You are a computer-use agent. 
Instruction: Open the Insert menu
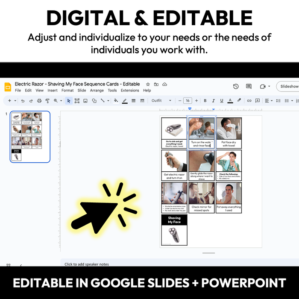pyautogui.click(x=53, y=91)
